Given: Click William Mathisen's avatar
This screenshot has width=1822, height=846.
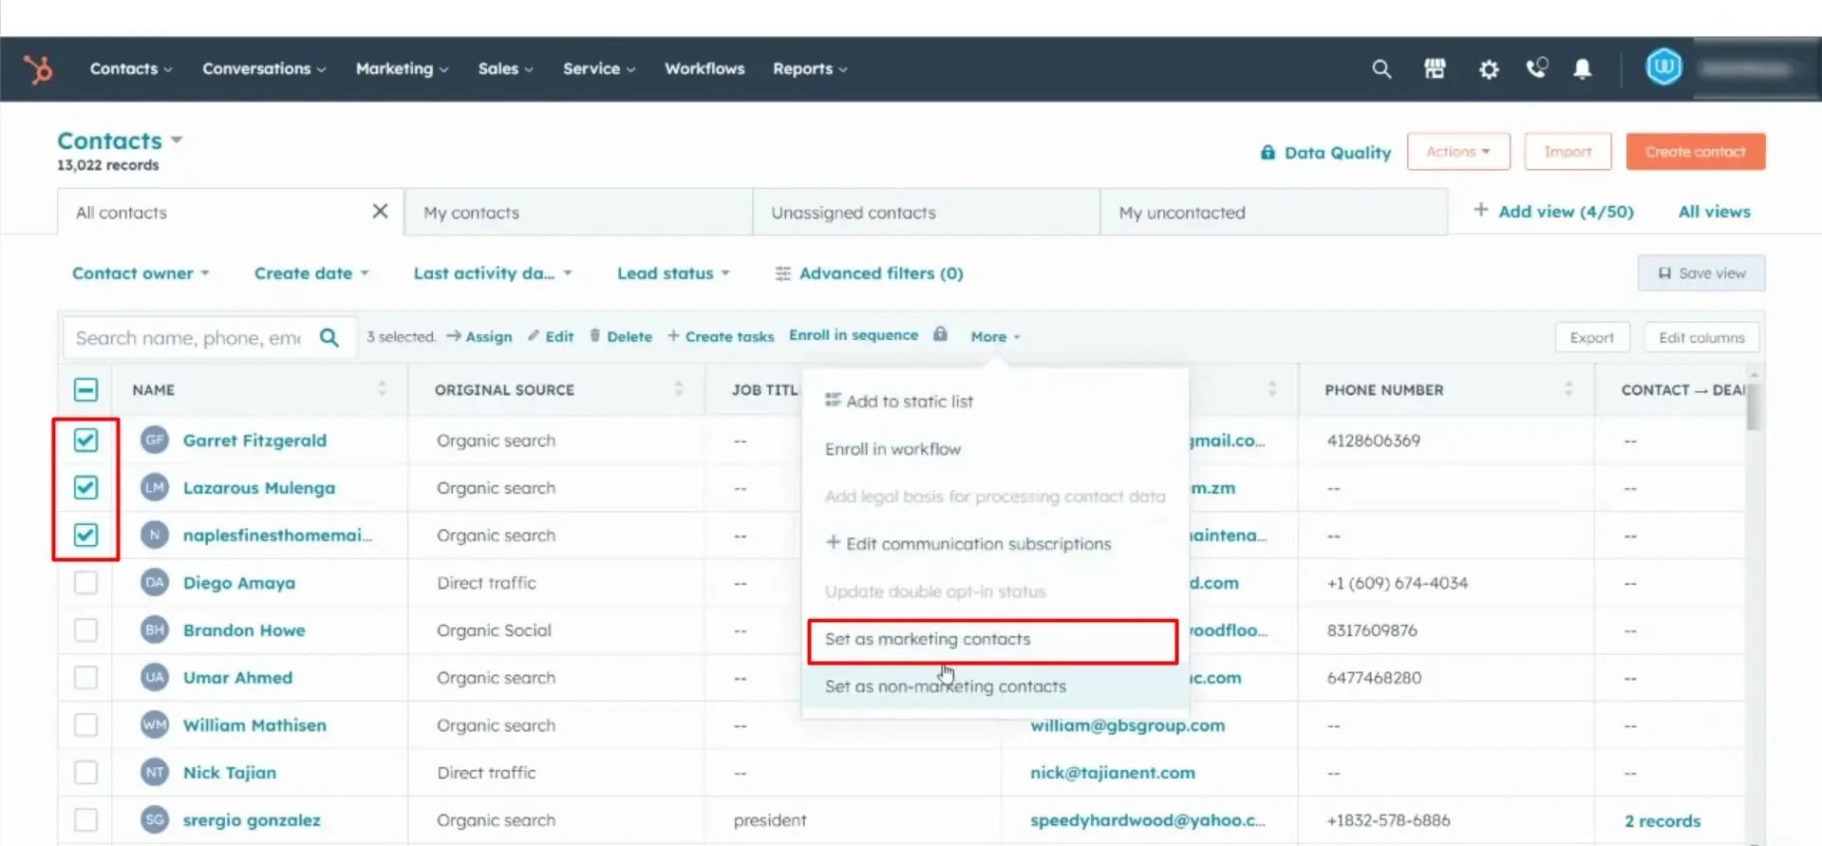Looking at the screenshot, I should point(155,724).
